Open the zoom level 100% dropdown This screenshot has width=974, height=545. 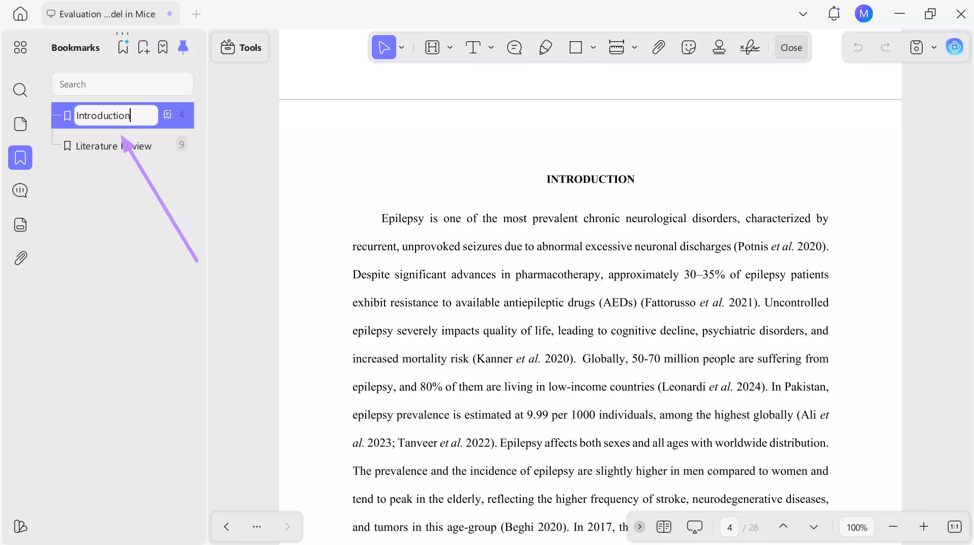tap(857, 527)
